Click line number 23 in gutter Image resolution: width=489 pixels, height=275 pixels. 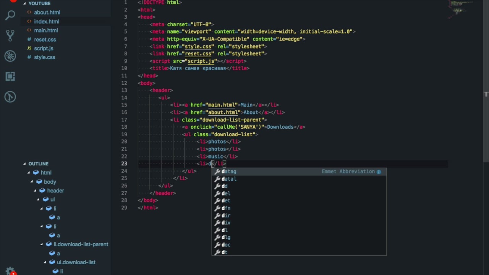click(124, 163)
